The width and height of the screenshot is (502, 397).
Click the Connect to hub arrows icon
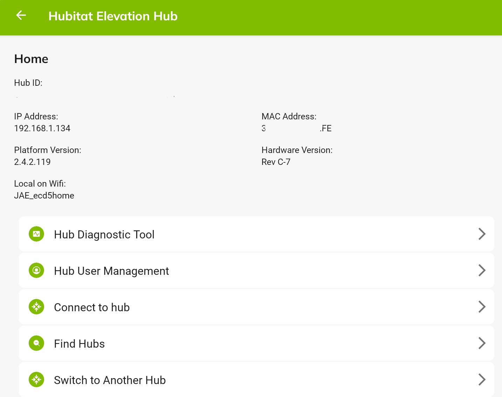click(36, 307)
